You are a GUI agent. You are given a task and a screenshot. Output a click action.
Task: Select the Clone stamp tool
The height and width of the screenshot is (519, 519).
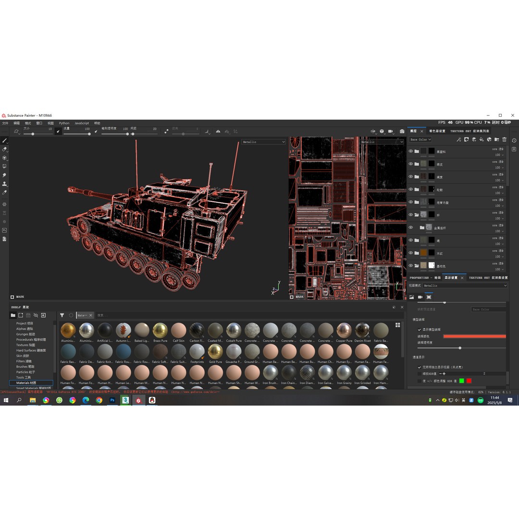tap(5, 184)
